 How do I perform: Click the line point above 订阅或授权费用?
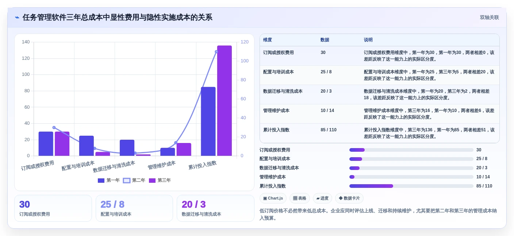coord(54,128)
